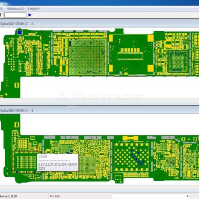
Task: Expand the status bar dropdown arrow
Action: [x=187, y=196]
